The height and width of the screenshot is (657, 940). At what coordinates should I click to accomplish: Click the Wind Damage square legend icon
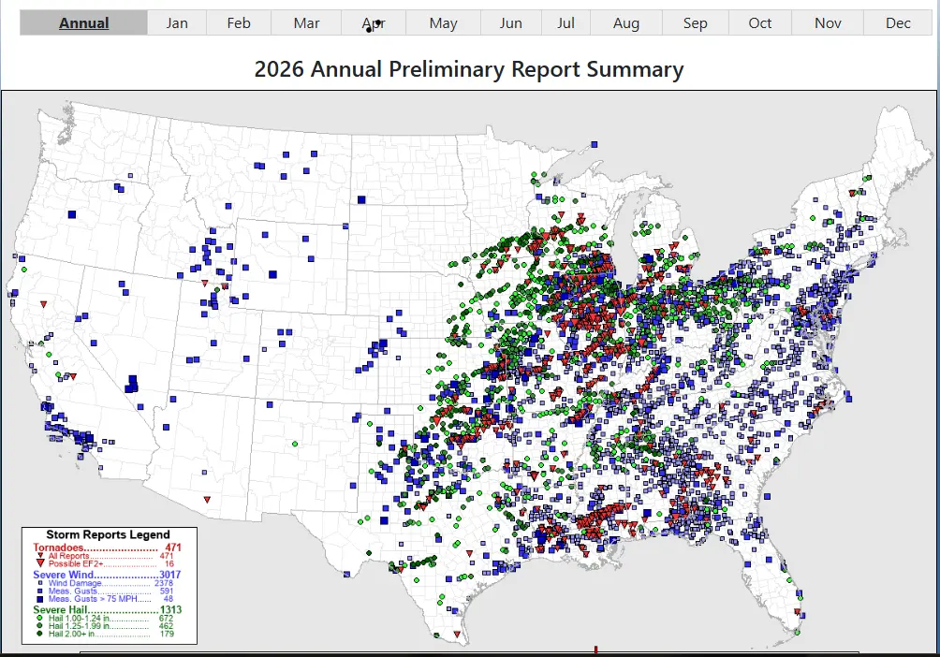(38, 583)
